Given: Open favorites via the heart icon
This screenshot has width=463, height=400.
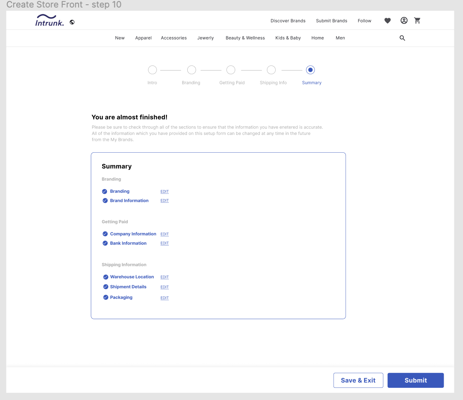Looking at the screenshot, I should [387, 21].
